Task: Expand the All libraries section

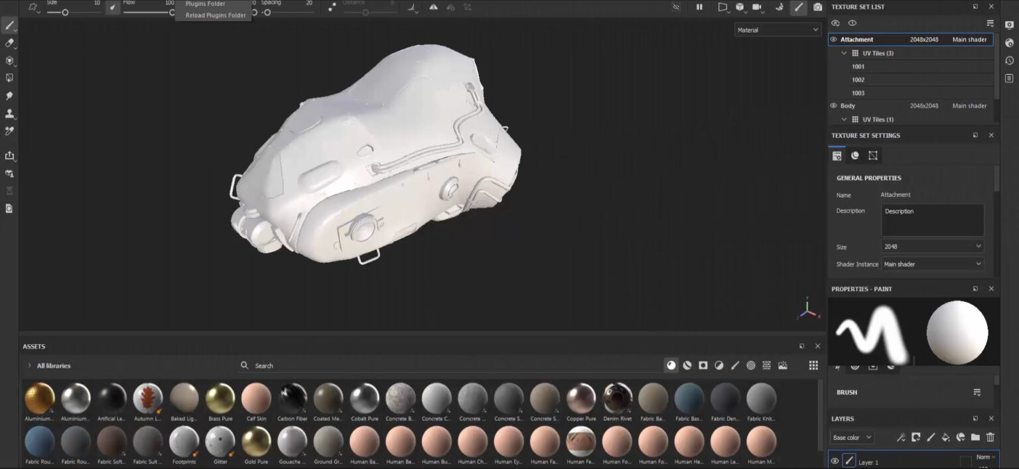Action: [29, 366]
